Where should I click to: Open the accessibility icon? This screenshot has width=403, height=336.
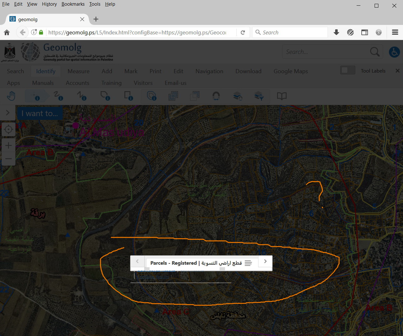pyautogui.click(x=394, y=52)
